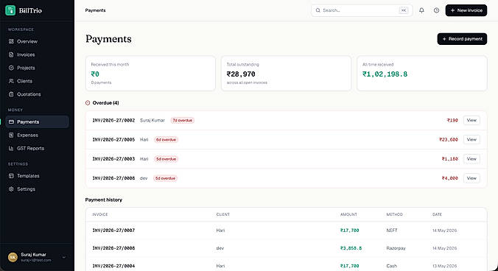This screenshot has height=271, width=498.
Task: Click the Settings gear icon
Action: coord(12,189)
